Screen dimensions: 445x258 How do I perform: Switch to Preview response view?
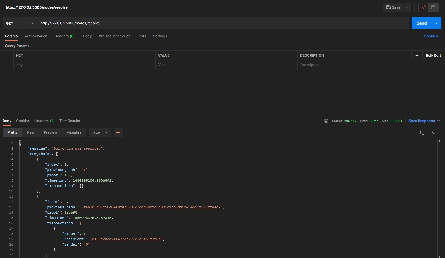pos(50,132)
